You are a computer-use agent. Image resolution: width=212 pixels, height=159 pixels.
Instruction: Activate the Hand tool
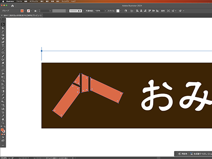[x=3, y=120]
